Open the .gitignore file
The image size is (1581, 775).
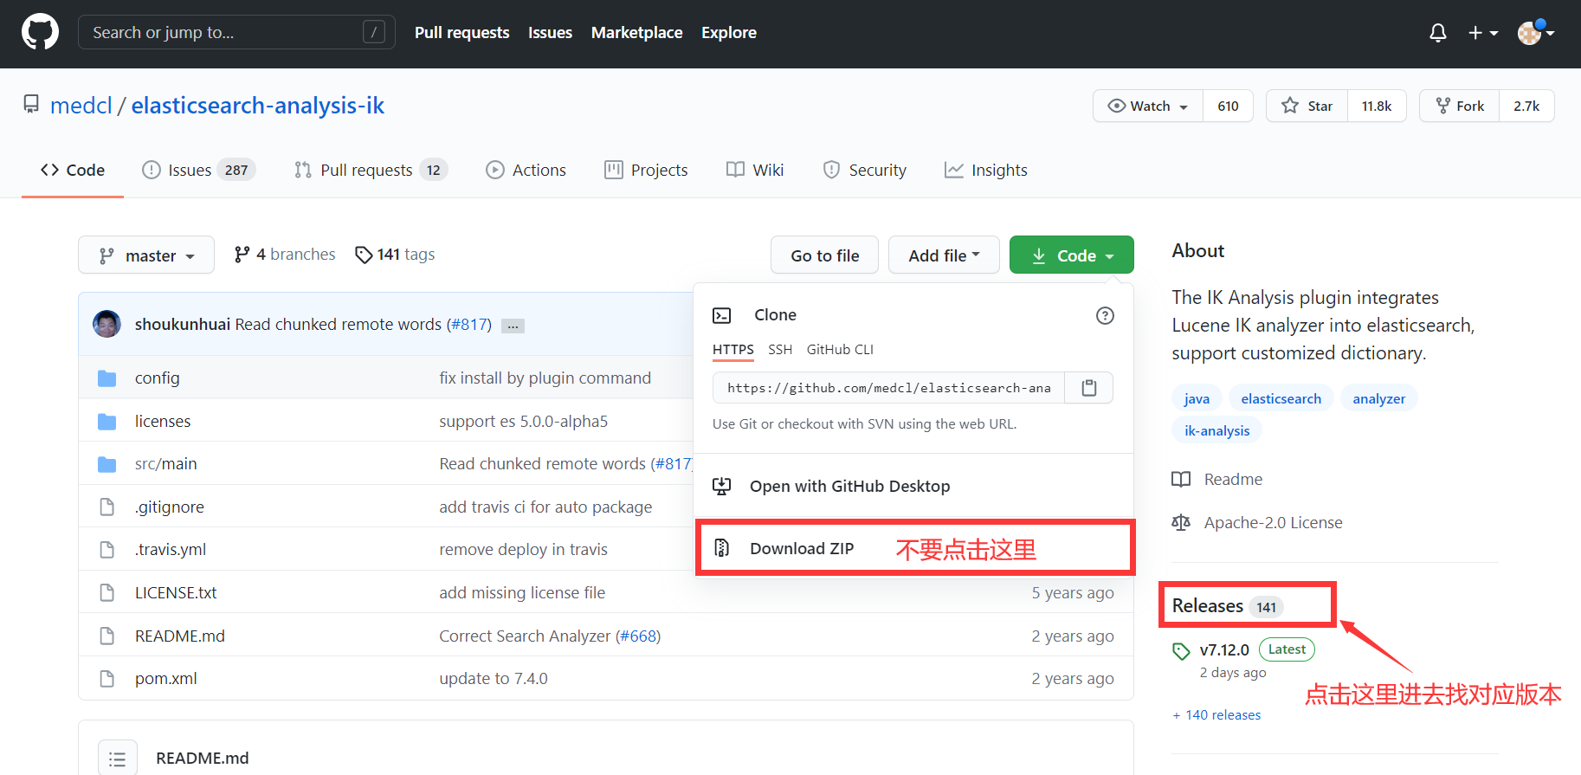click(x=170, y=507)
